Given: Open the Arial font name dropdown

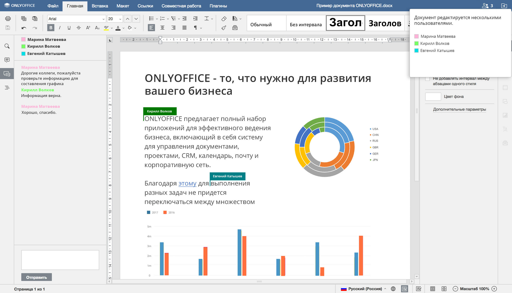Looking at the screenshot, I should pos(103,19).
